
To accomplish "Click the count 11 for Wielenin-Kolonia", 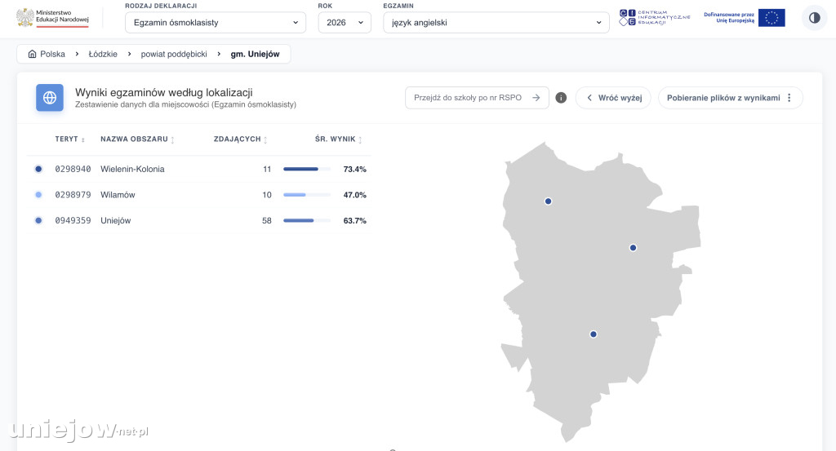I will (267, 169).
